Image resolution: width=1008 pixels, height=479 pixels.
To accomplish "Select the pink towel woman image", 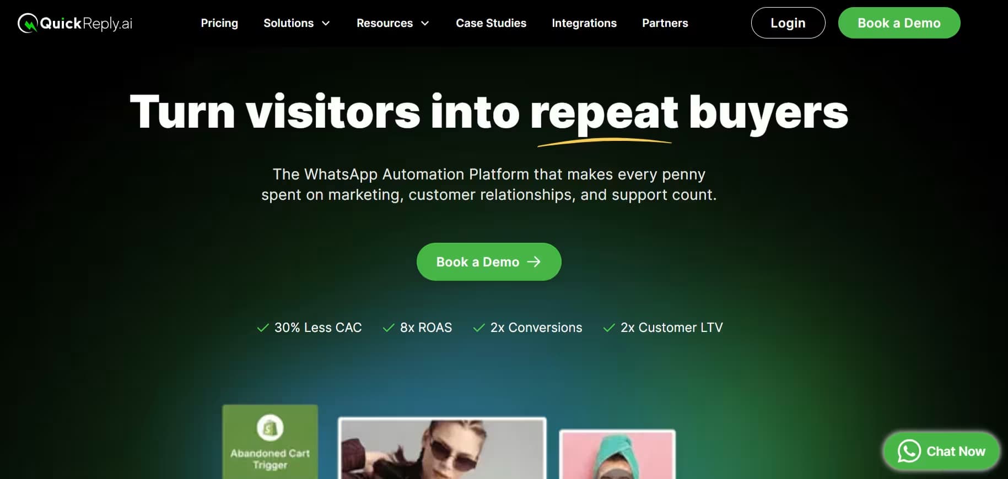I will tap(617, 455).
